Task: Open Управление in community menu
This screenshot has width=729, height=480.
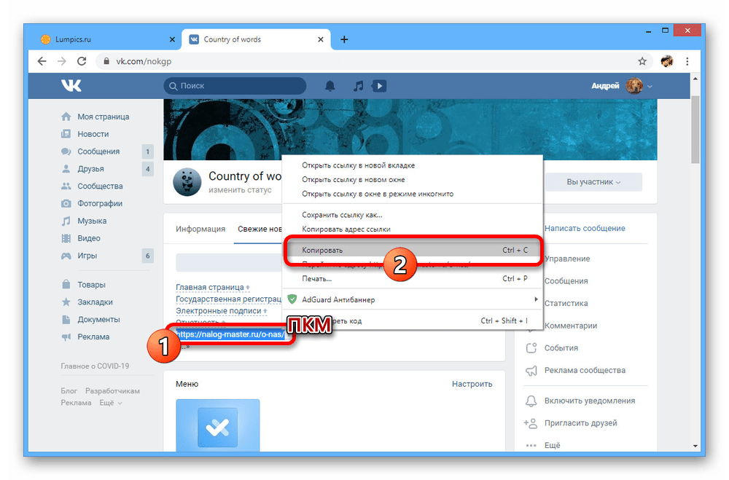Action: [567, 259]
